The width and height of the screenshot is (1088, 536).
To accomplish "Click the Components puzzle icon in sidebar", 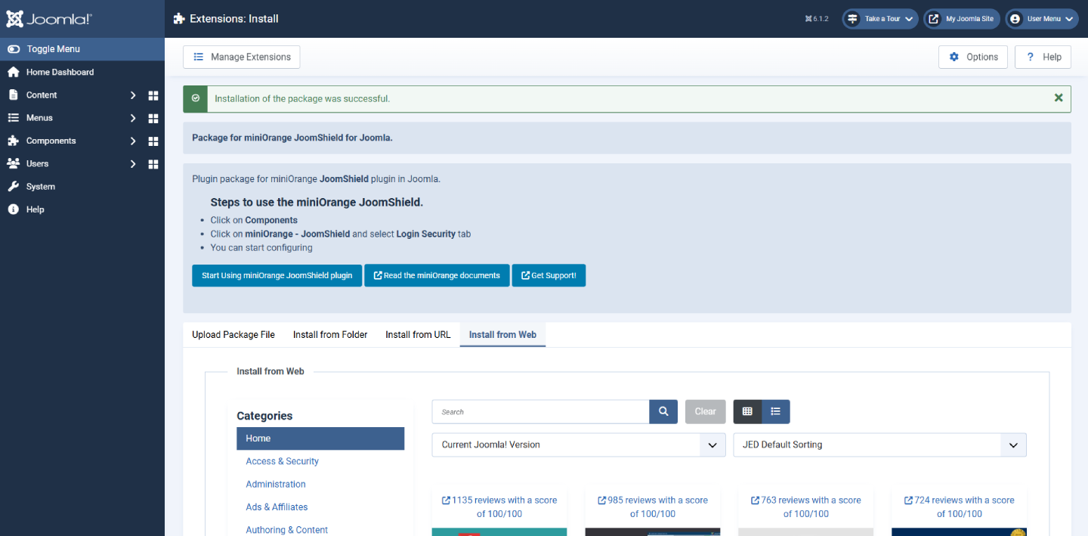I will tap(13, 141).
